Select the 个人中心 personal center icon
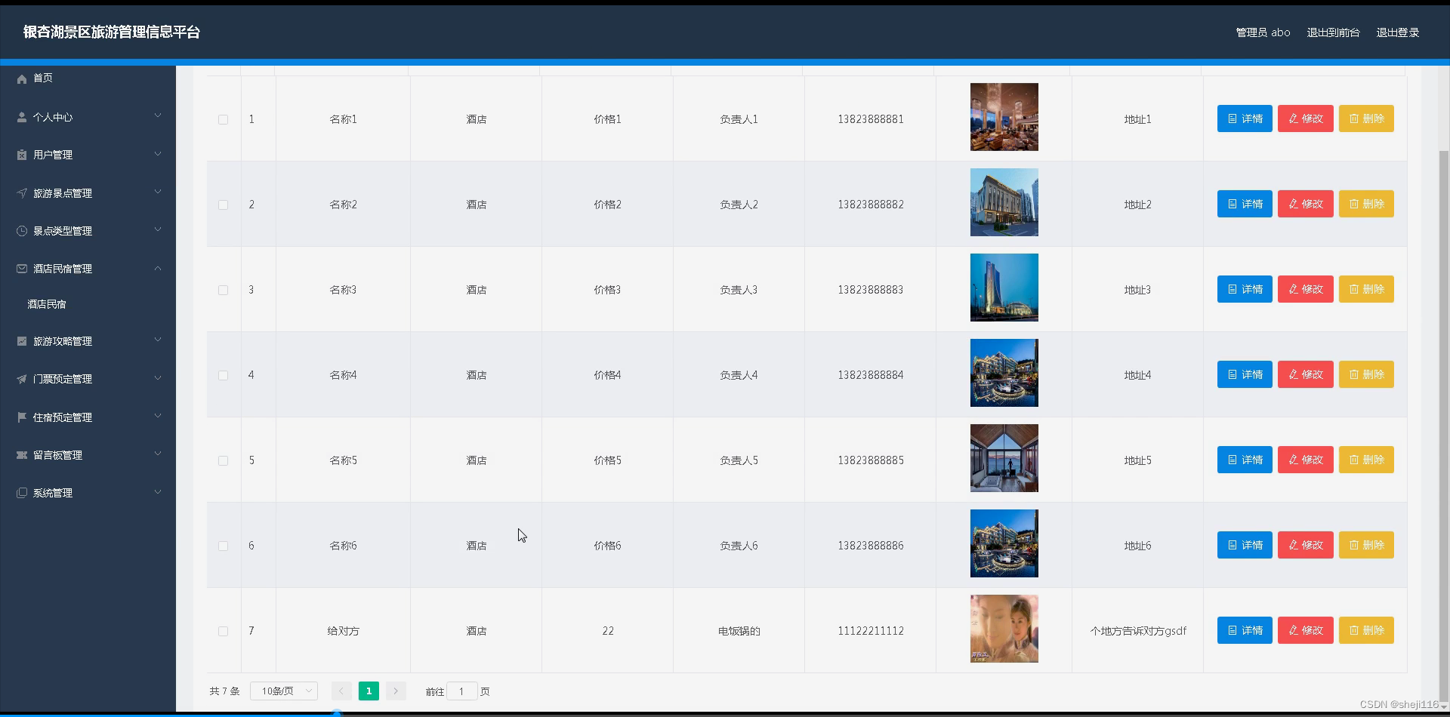The image size is (1450, 717). [21, 117]
